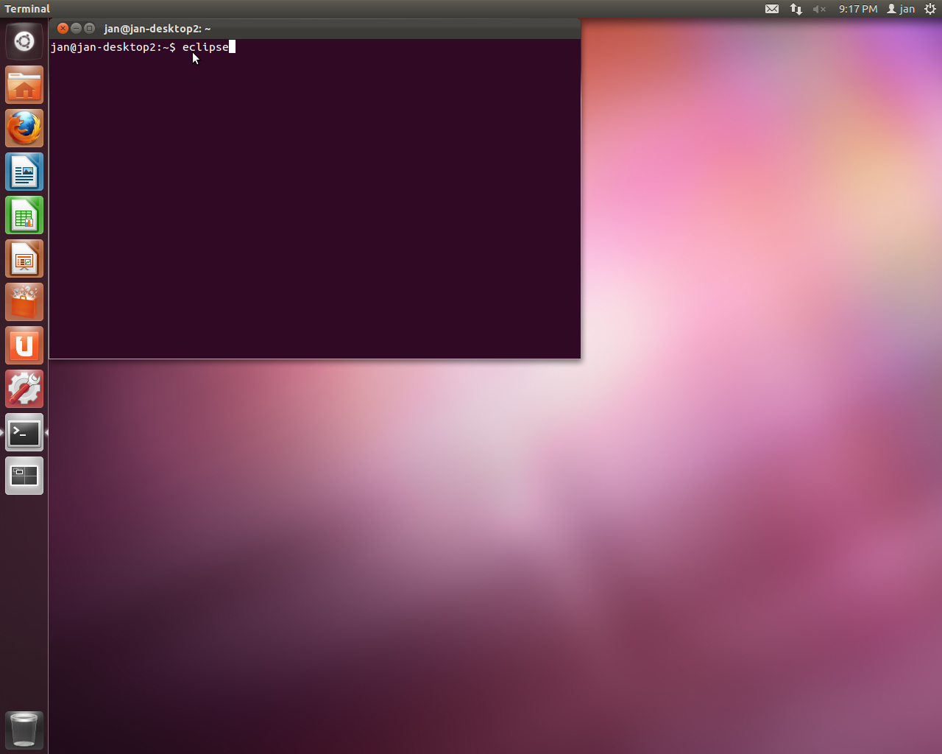Open LibreOffice Impress presentation icon
This screenshot has height=754, width=942.
tap(24, 258)
